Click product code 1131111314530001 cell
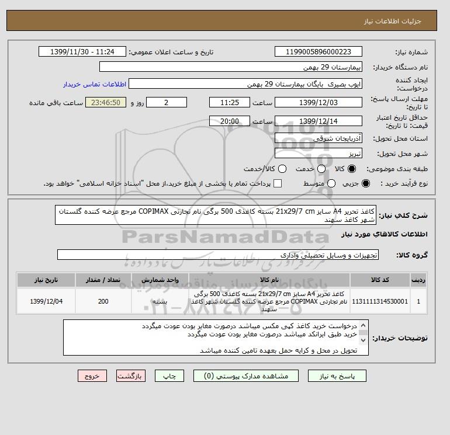This screenshot has height=435, width=450. coord(380,301)
